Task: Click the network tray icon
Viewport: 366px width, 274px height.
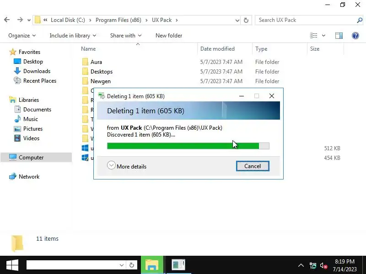Action: click(x=313, y=265)
